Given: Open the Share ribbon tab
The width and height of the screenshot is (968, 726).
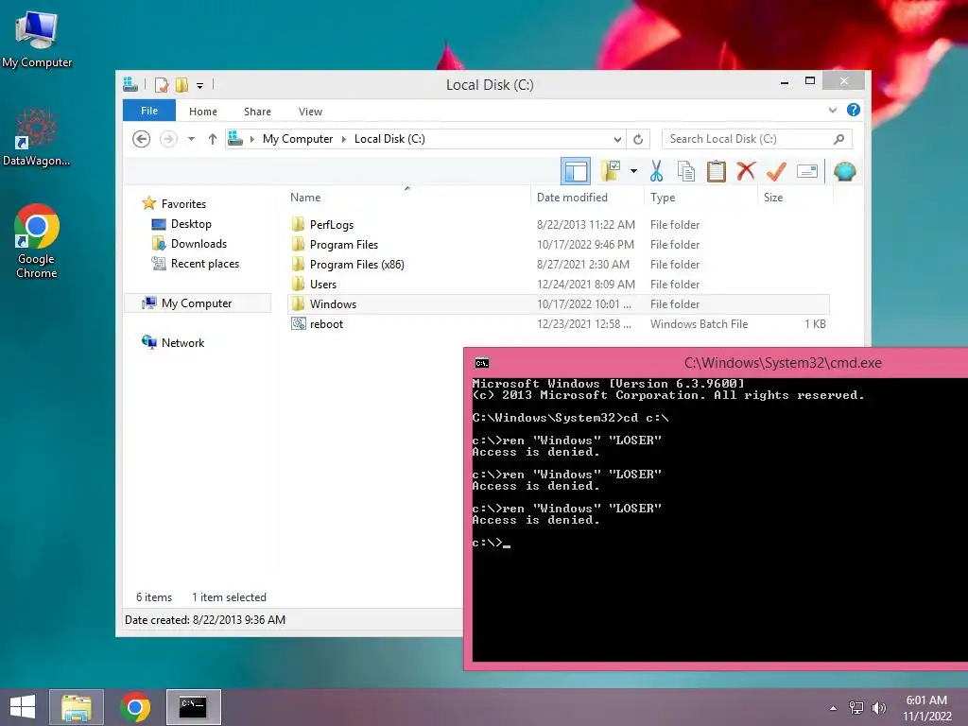Looking at the screenshot, I should [257, 112].
